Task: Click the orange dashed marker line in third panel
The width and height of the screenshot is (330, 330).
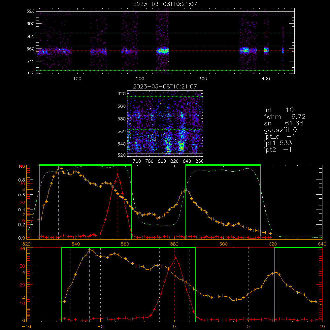Action: point(58,203)
